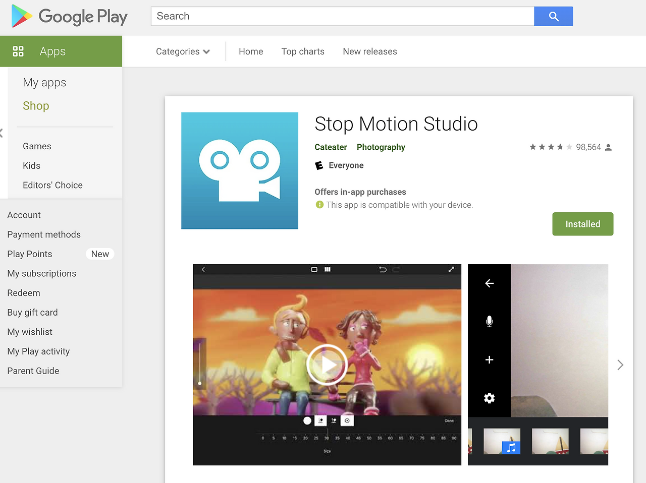Open My Play activity

point(38,351)
